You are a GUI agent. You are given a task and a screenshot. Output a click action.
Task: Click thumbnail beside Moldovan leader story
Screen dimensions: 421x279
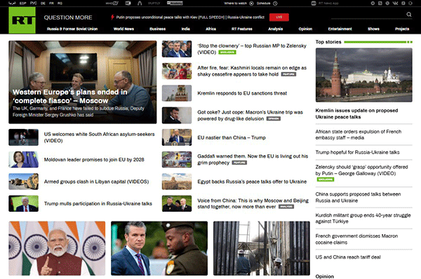tap(23, 159)
